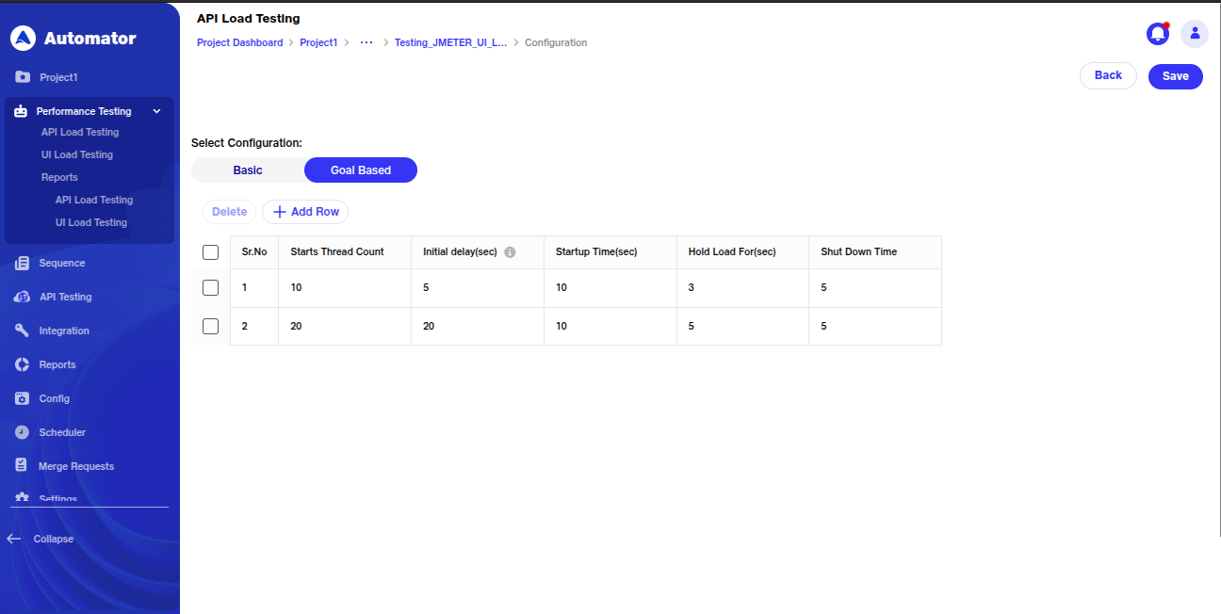Open the Merge Requests menu item

[x=76, y=466]
